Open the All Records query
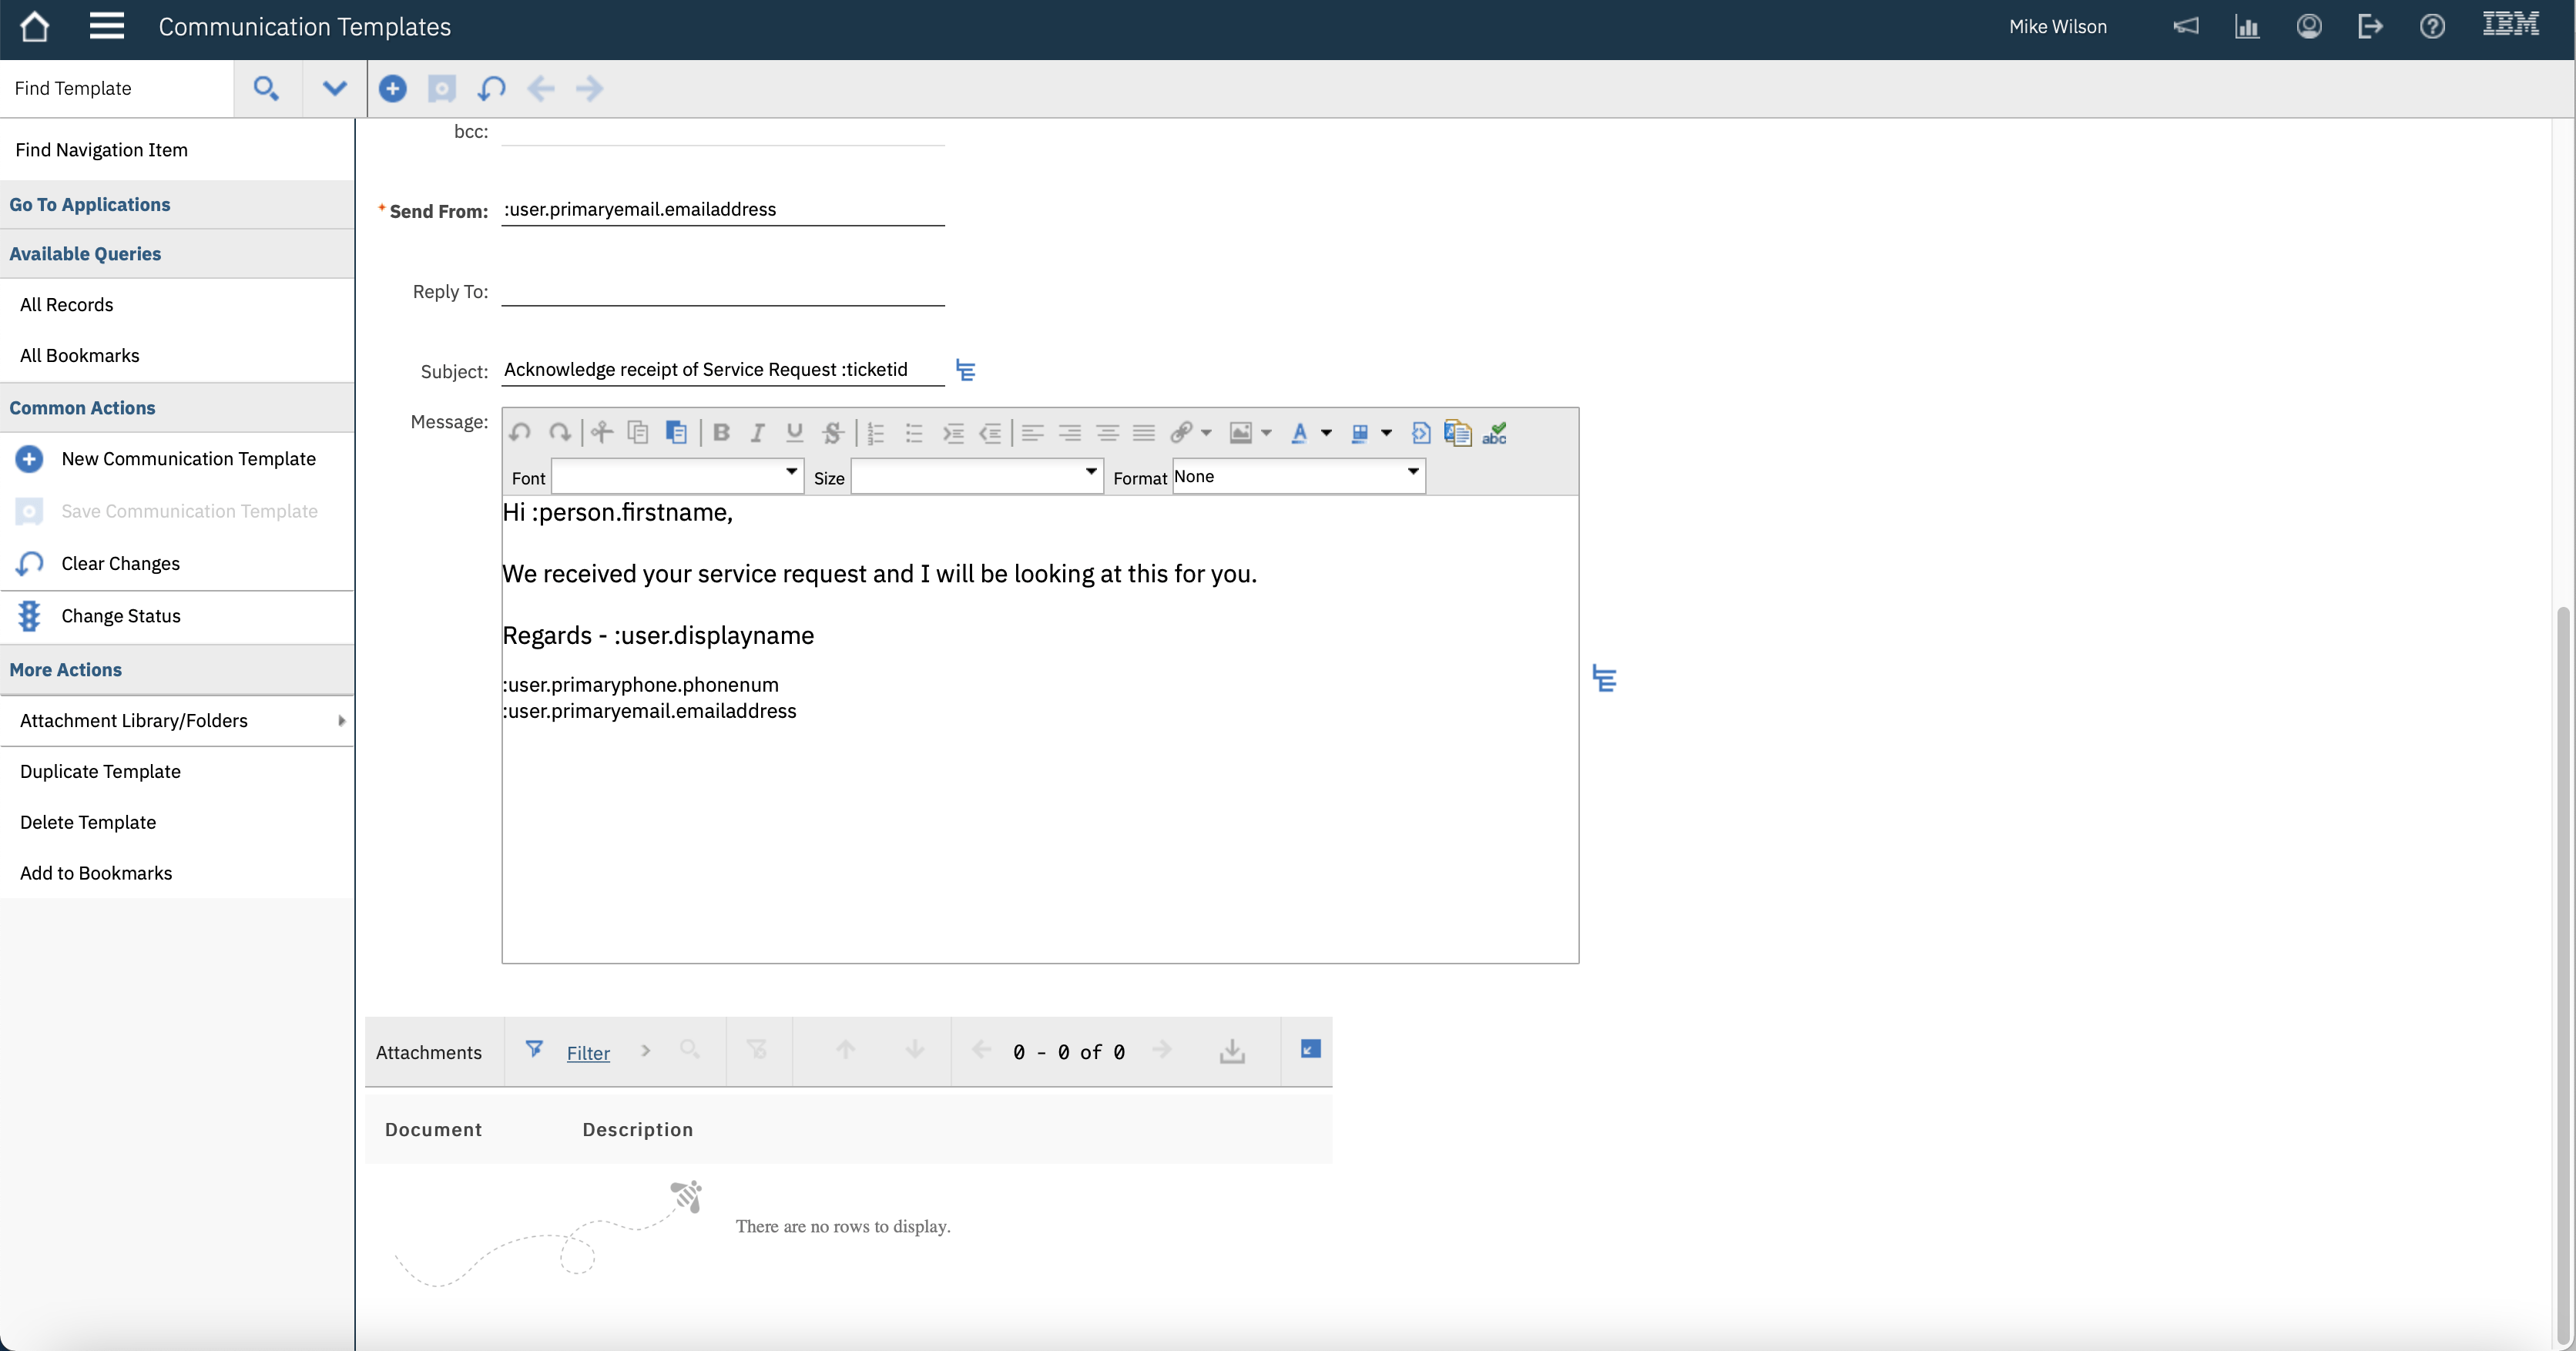This screenshot has width=2576, height=1351. pyautogui.click(x=66, y=305)
